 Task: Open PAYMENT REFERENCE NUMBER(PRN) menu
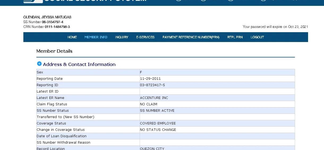coord(191,37)
